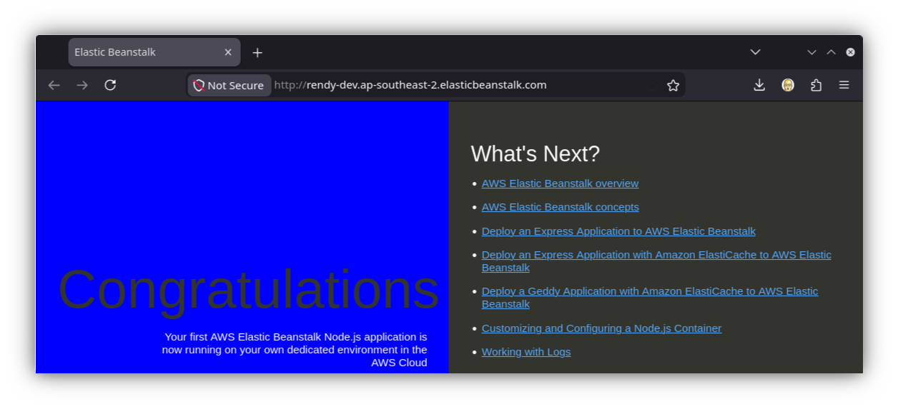Close the browser window
Screen dimensions: 898x409
coord(850,52)
